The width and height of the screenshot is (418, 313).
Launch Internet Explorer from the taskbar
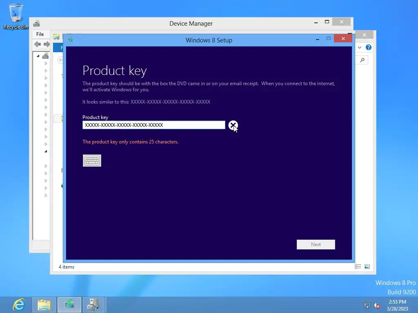[x=19, y=305]
